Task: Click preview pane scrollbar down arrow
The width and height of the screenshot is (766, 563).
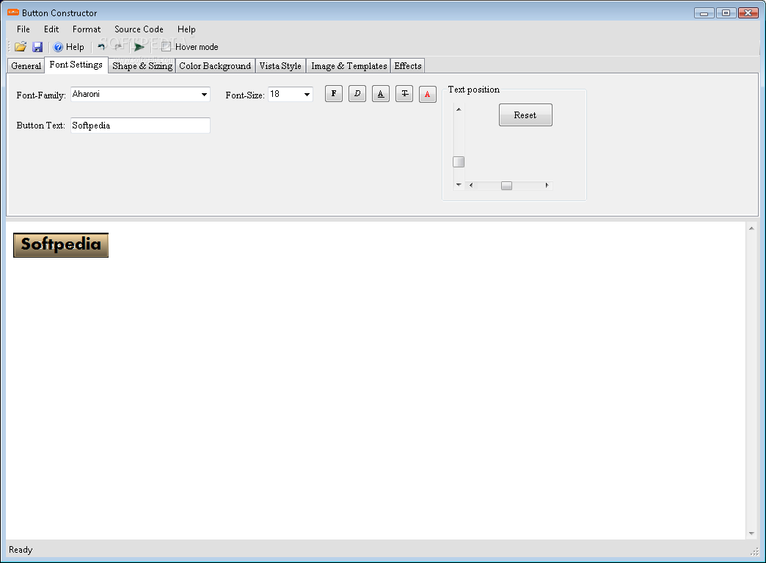Action: pyautogui.click(x=751, y=534)
